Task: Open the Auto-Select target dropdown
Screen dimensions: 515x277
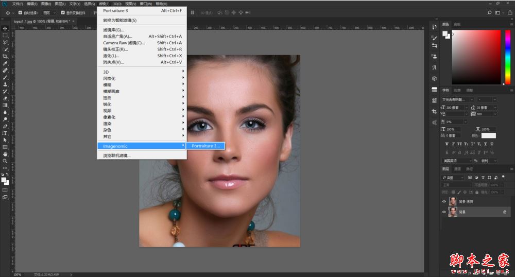Action: click(x=49, y=12)
